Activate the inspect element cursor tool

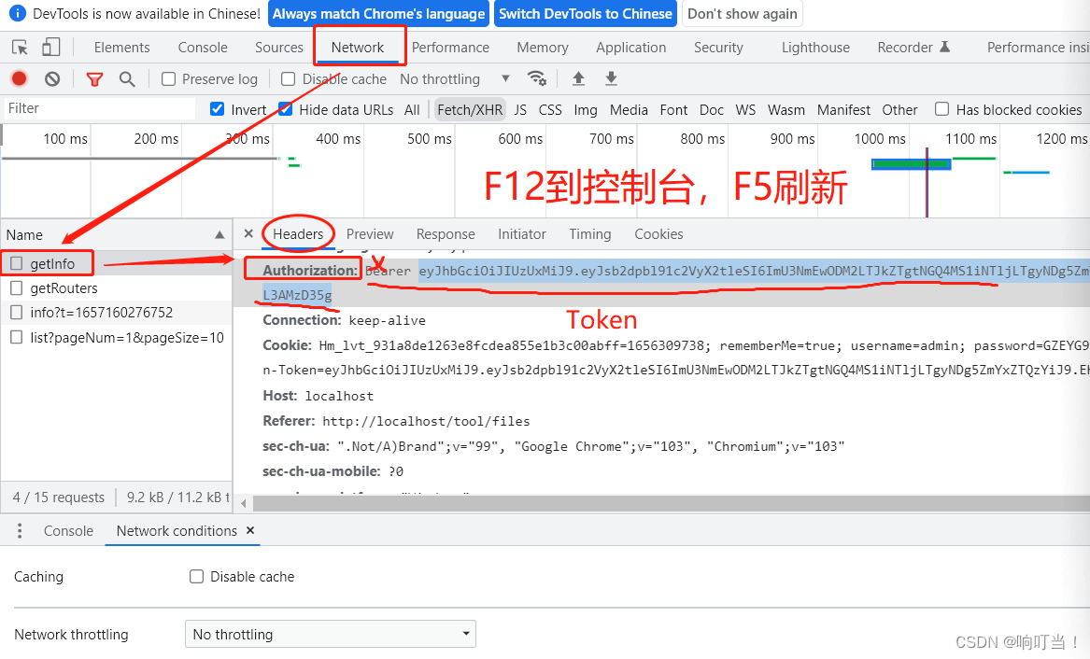[19, 47]
